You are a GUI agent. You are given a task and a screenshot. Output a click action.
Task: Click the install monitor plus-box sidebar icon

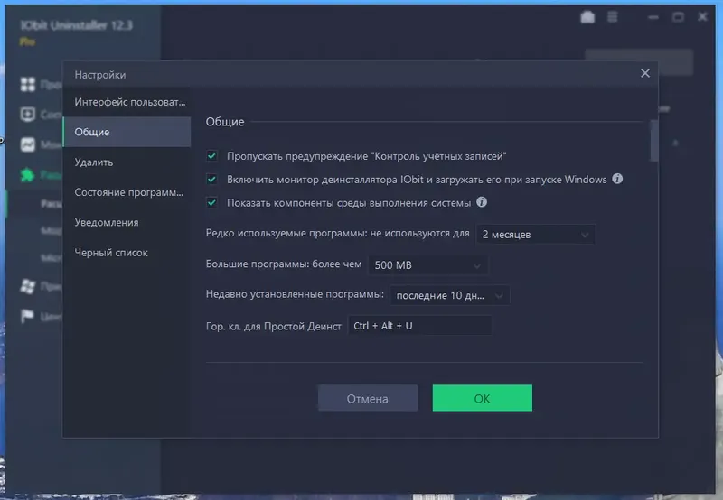point(28,115)
